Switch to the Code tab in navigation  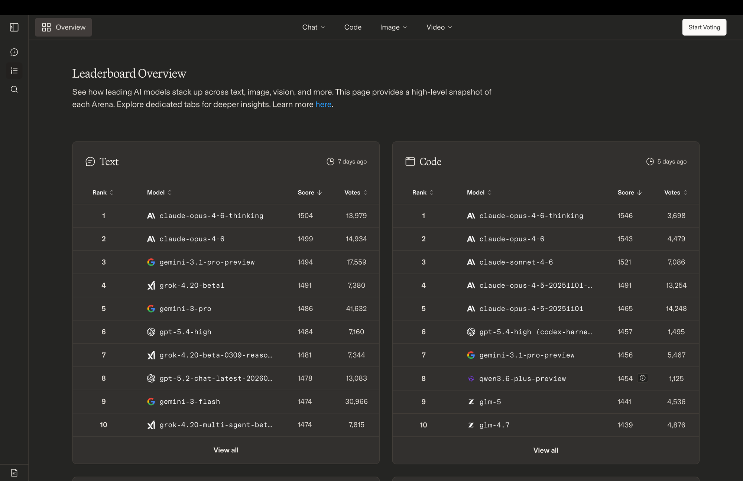pyautogui.click(x=353, y=27)
